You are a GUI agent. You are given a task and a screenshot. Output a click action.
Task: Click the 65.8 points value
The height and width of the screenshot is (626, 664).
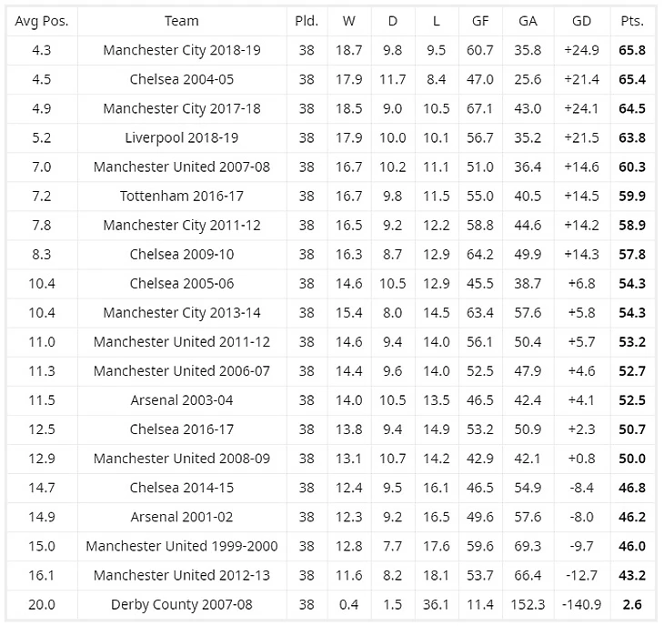click(x=632, y=50)
